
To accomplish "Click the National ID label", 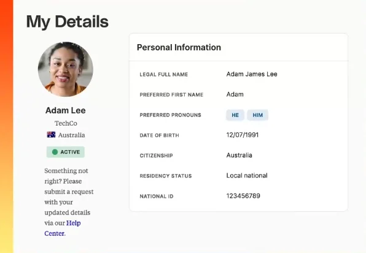I will pos(157,196).
